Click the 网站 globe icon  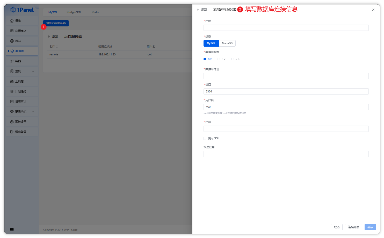(x=12, y=41)
